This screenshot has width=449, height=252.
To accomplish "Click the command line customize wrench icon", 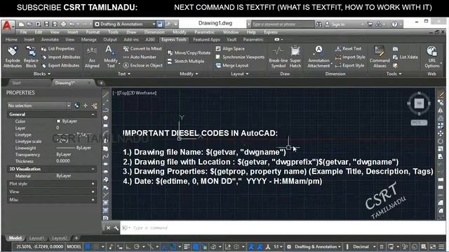I will (116, 227).
